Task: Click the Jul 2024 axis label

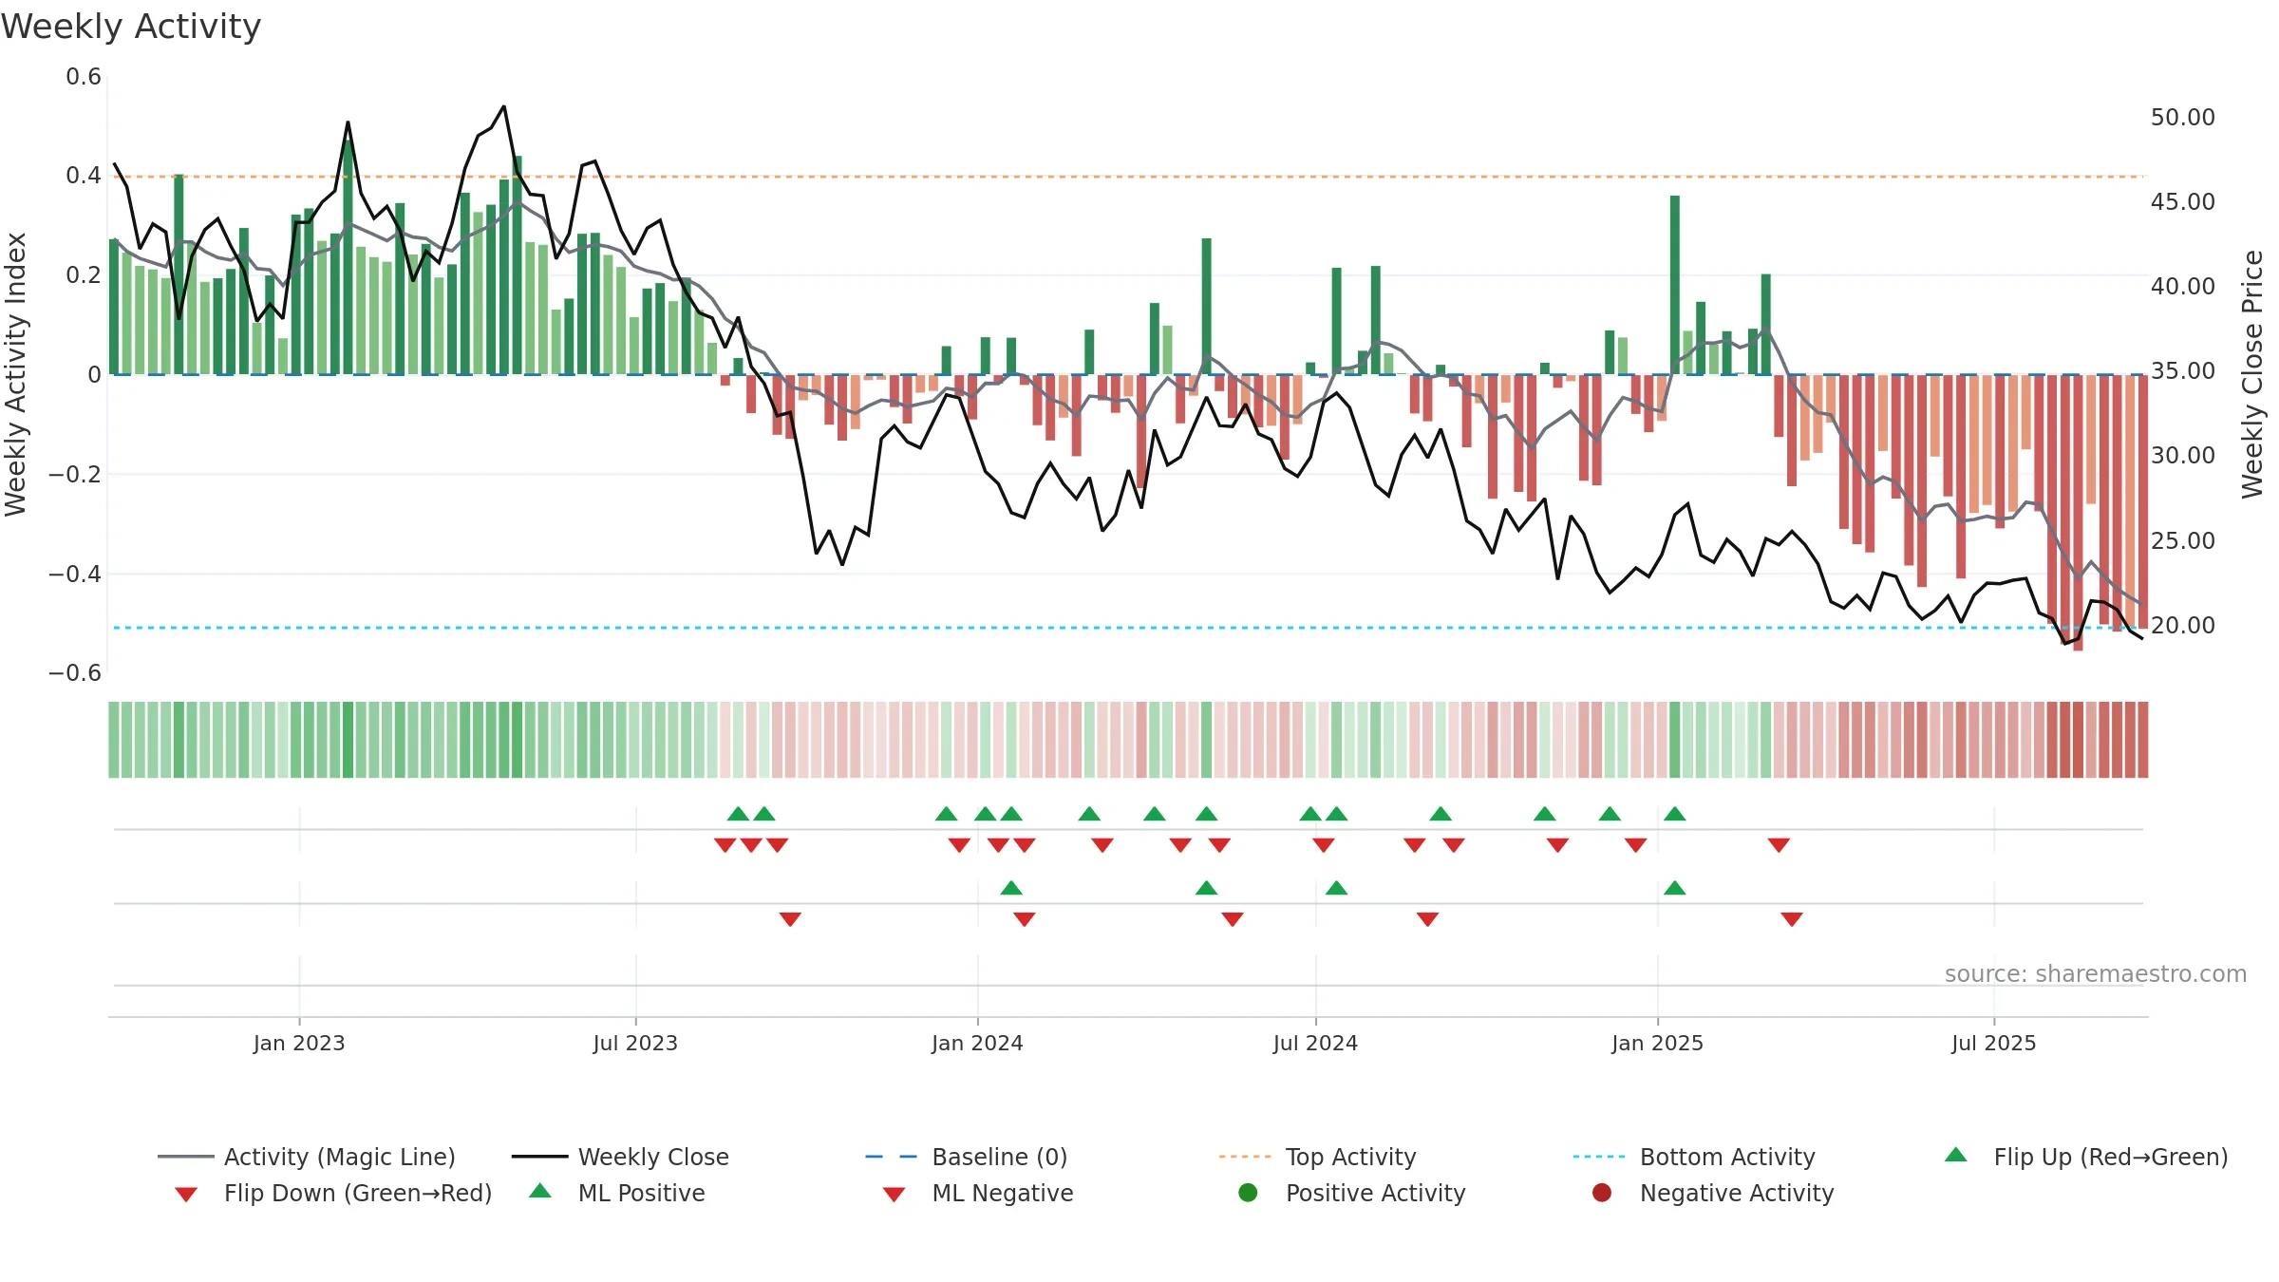Action: [x=1315, y=1043]
